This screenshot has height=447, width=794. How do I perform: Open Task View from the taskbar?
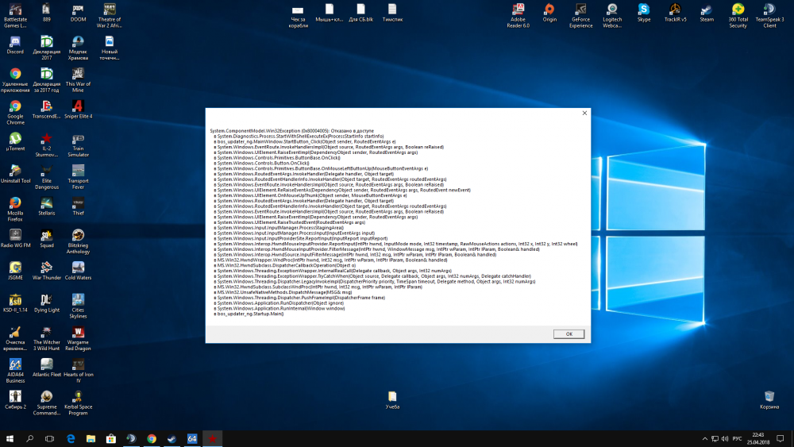point(50,438)
